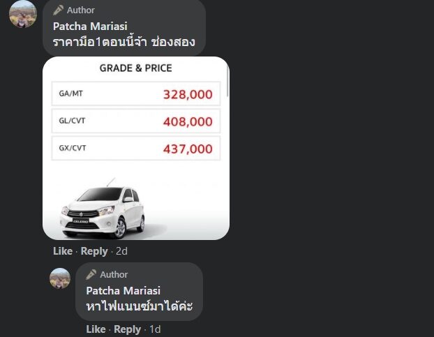
Task: Open the reply comment's profile avatar
Action: click(x=60, y=278)
